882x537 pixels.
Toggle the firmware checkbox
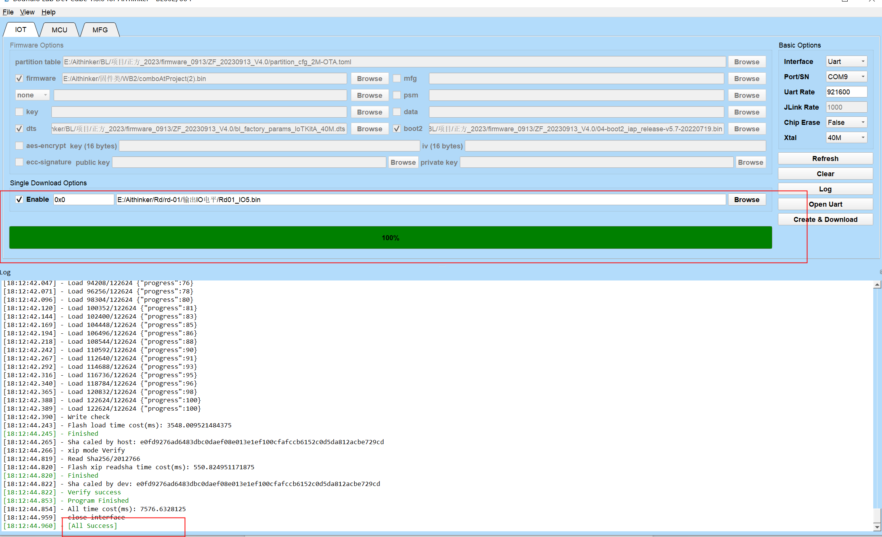18,79
